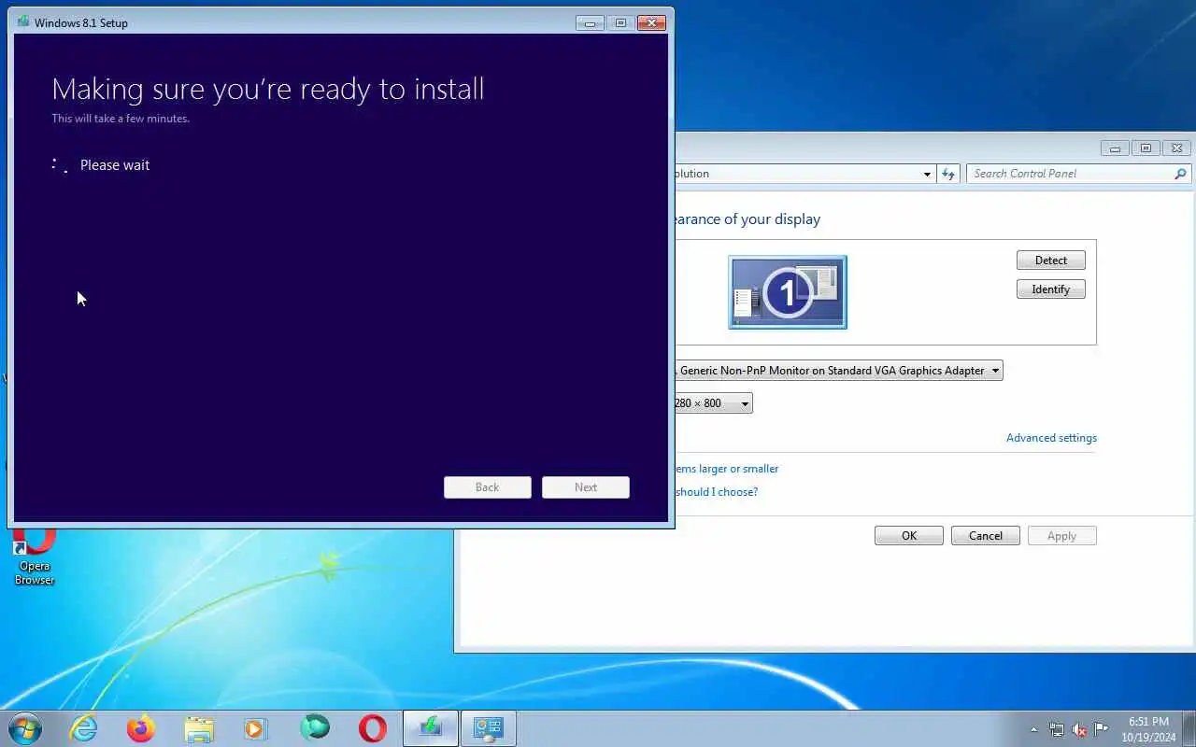
Task: Launch Internet Explorer from the taskbar
Action: coord(84,728)
